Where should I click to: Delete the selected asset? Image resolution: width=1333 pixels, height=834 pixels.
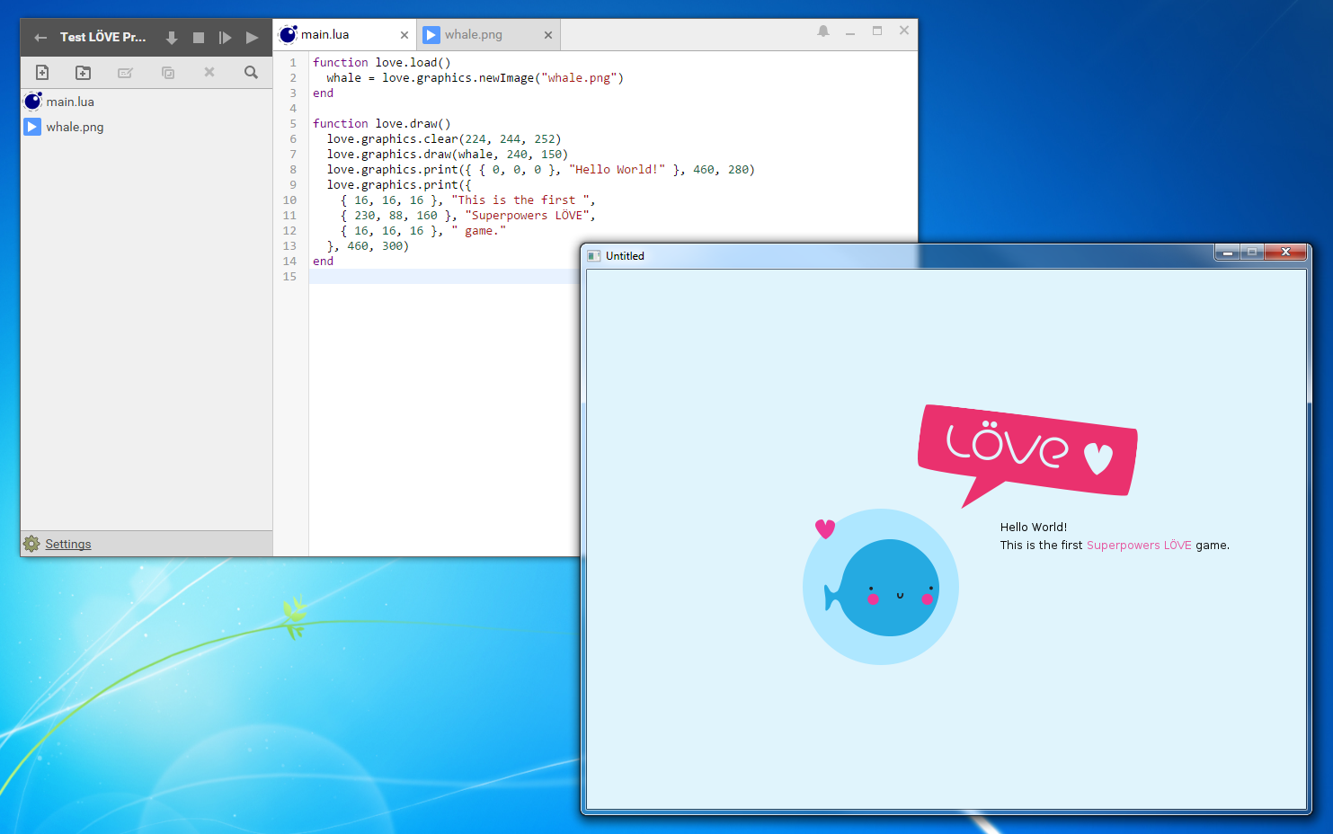pos(209,72)
